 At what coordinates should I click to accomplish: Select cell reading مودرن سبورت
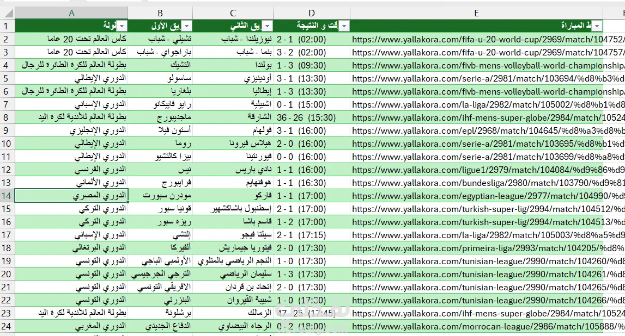click(160, 196)
